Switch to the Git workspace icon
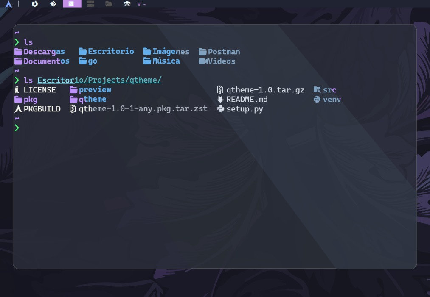Image resolution: width=430 pixels, height=297 pixels. pyautogui.click(x=53, y=4)
